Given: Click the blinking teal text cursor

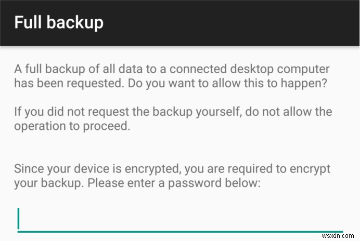Looking at the screenshot, I should tap(18, 219).
